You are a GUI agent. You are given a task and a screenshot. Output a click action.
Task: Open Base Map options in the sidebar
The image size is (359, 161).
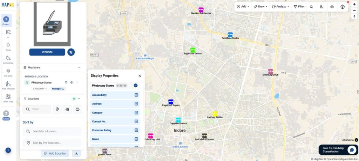[x=8, y=98]
